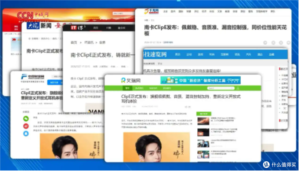The width and height of the screenshot is (299, 171).
Task: Open the 中国"新经济"智库分析工具 banner
Action: [200, 80]
